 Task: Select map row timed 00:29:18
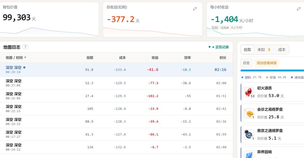tap(116, 70)
